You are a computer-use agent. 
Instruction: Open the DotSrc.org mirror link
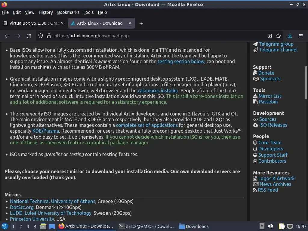click(x=22, y=207)
